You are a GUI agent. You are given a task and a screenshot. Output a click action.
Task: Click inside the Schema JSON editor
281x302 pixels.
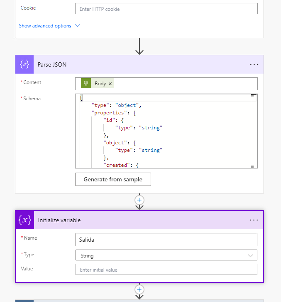pos(166,137)
